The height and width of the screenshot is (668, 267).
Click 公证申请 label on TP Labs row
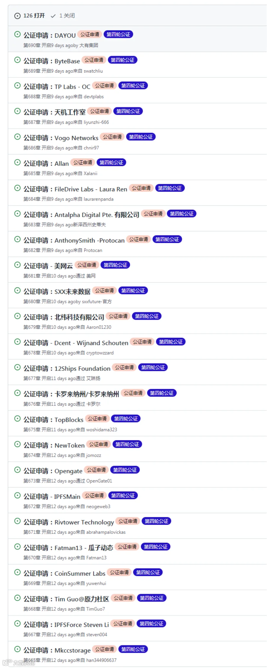[x=104, y=86]
